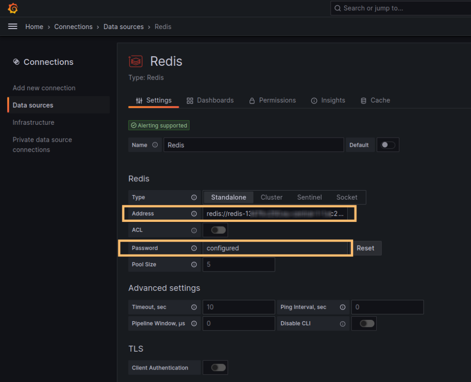Click the 'TLS' section heading
471x382 pixels.
pyautogui.click(x=136, y=349)
